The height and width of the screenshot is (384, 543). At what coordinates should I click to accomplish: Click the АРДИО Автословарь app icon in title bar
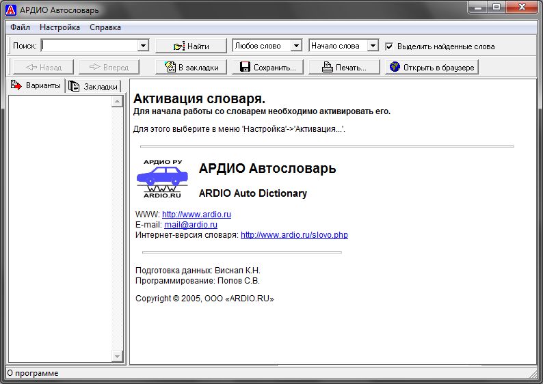tap(11, 10)
